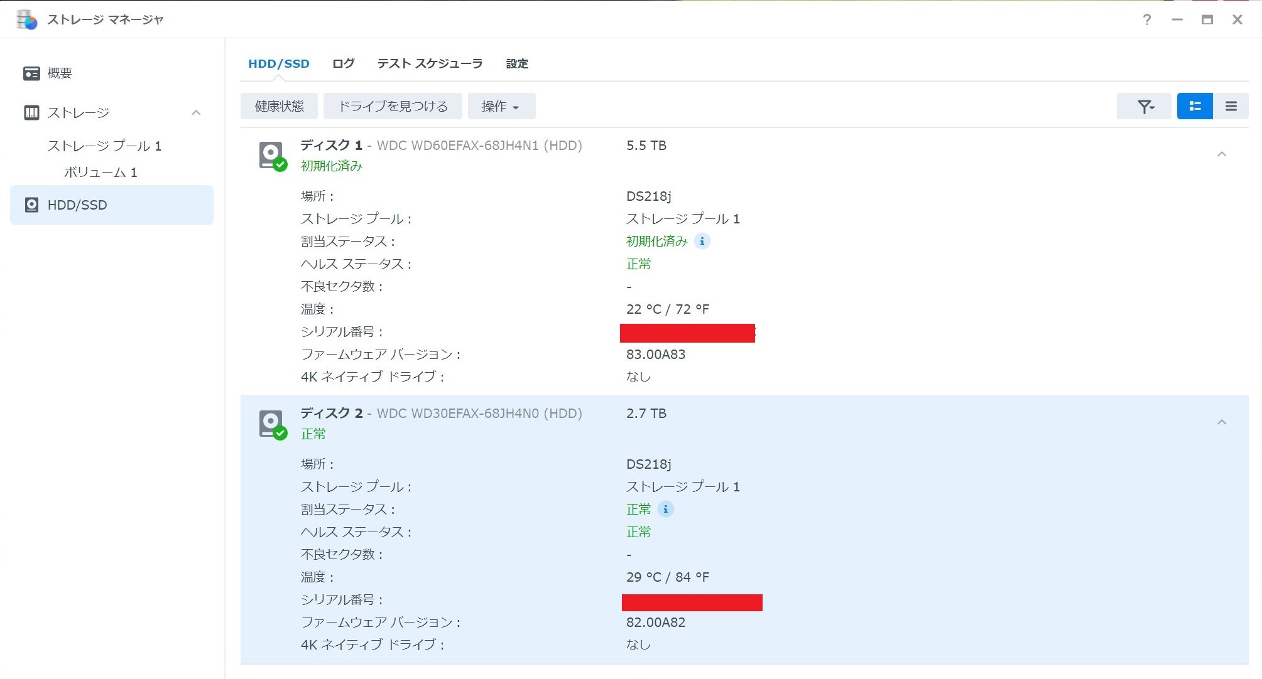
Task: Collapse Disk 1 details panel
Action: (1221, 154)
